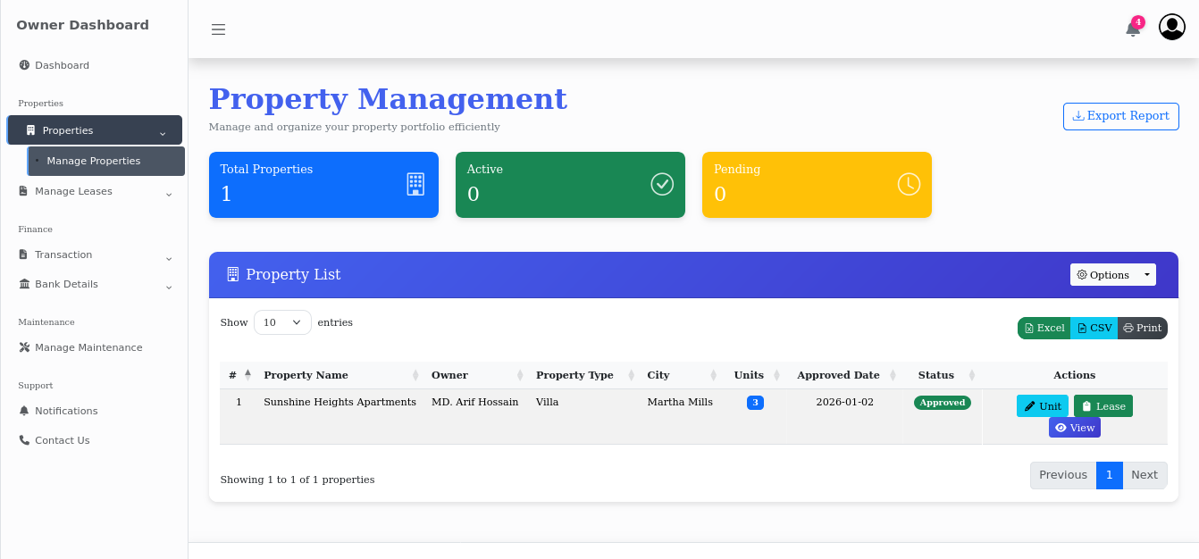1199x559 pixels.
Task: Click the Next pagination button
Action: tap(1144, 475)
